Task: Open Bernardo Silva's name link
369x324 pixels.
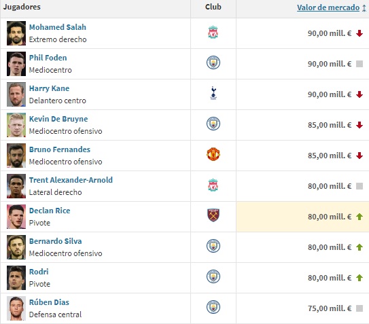Action: coord(55,241)
